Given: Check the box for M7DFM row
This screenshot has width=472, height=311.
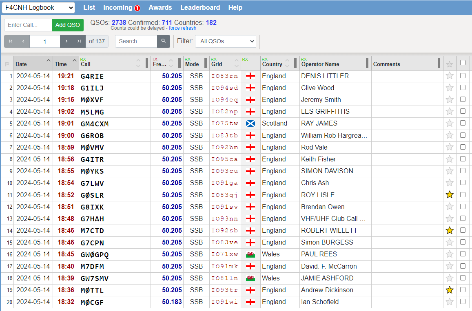Looking at the screenshot, I should tap(463, 266).
